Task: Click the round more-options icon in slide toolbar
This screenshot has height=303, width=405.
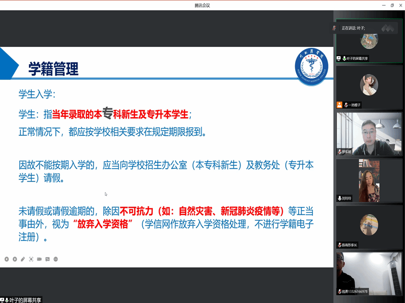Action: coord(56,259)
